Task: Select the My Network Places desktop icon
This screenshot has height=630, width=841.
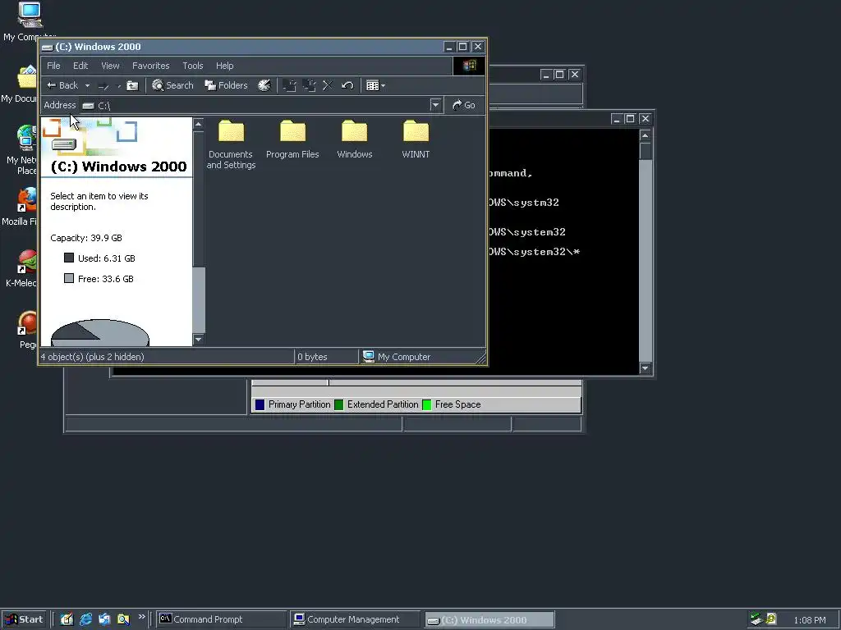Action: point(21,150)
